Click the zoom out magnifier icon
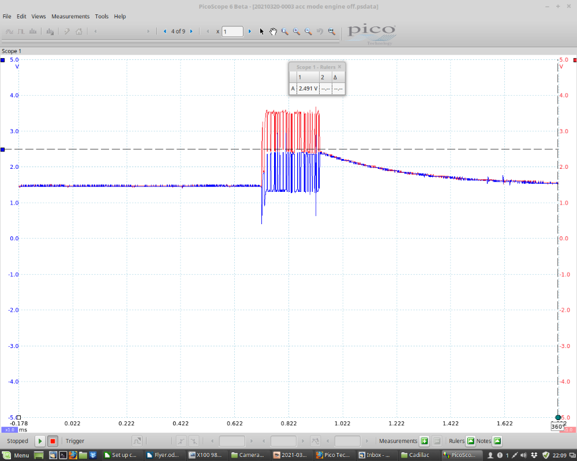Viewport: 577px width, 461px height. pos(308,32)
